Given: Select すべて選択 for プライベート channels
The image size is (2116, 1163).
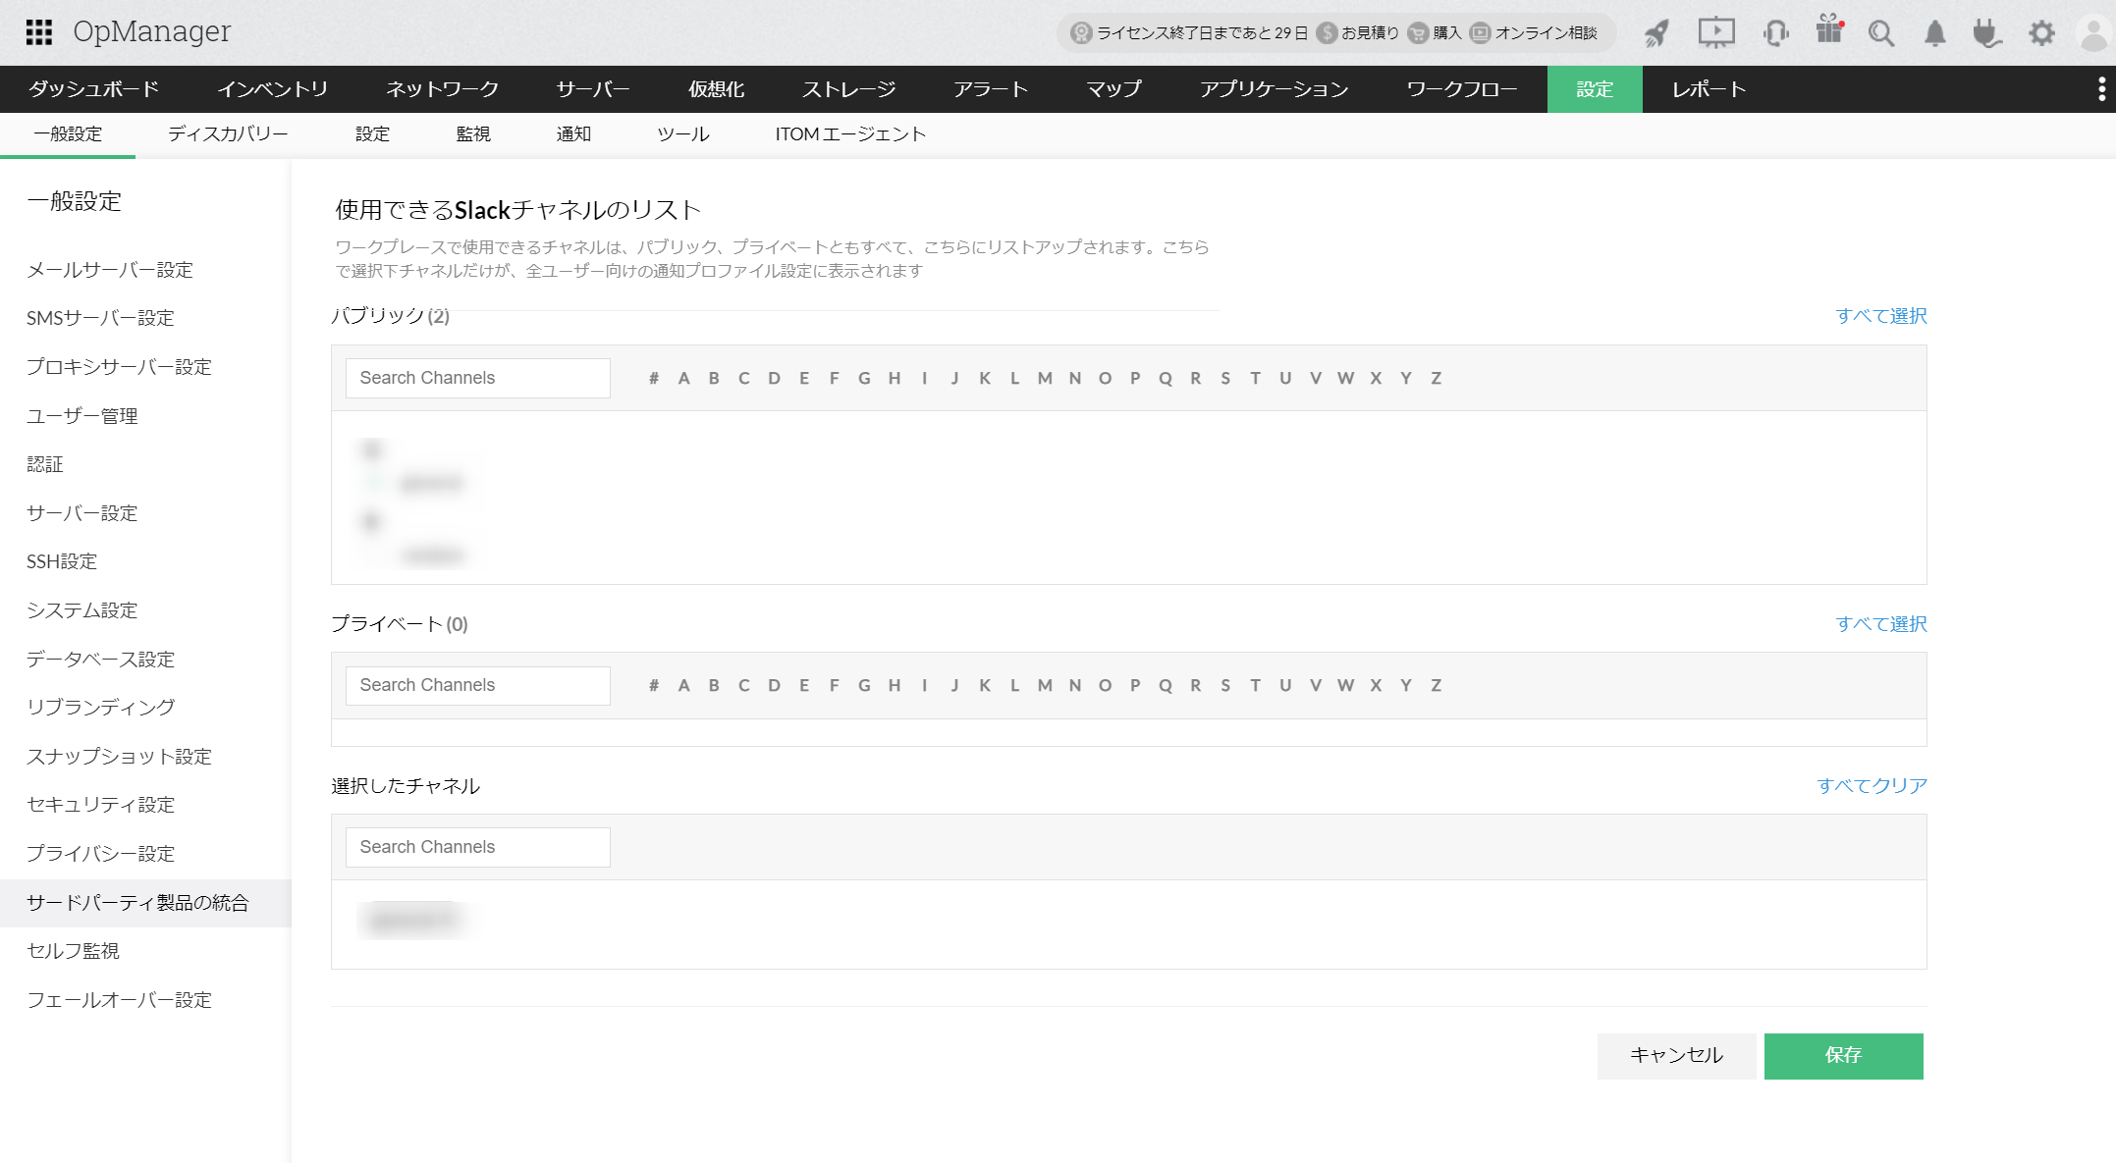Looking at the screenshot, I should tap(1880, 623).
